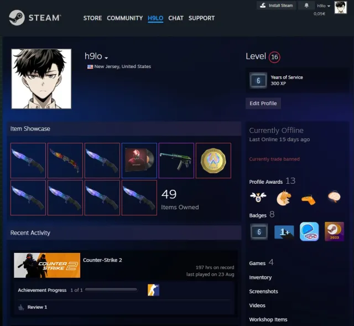Click the New Jersey, United States text
Viewport: 354px width, 326px height.
coord(123,66)
